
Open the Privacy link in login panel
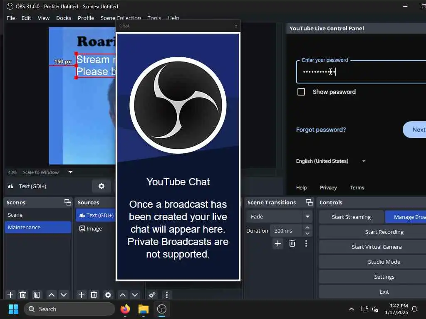tap(328, 188)
